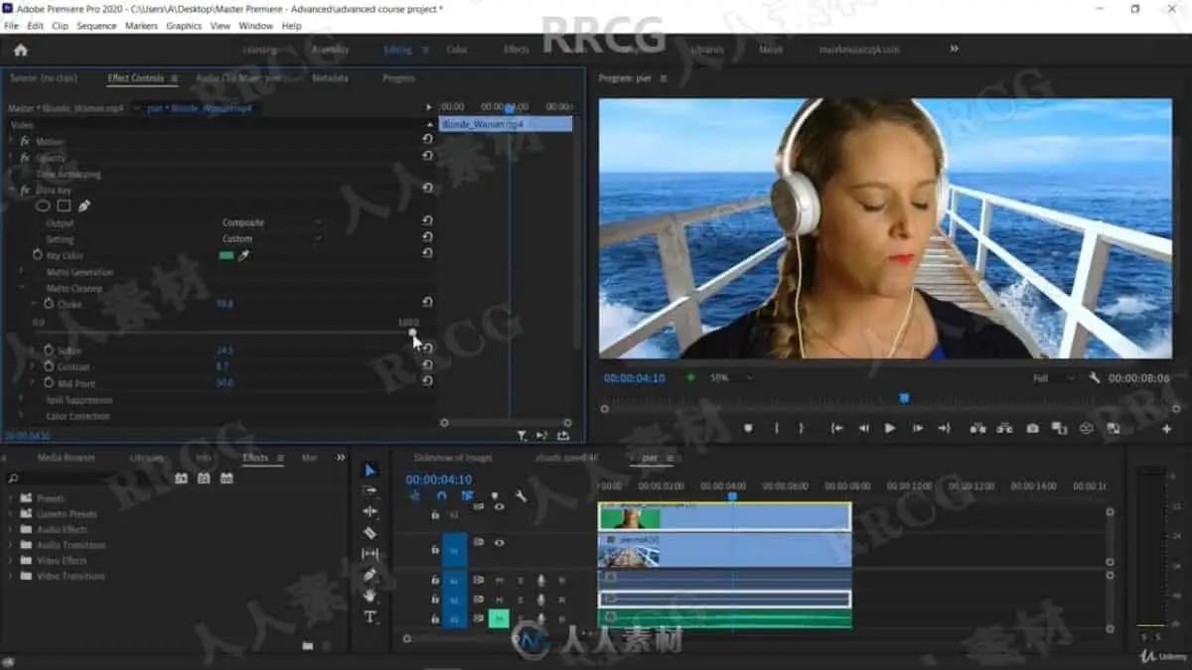
Task: Filter properties in Effect Controls
Action: tap(521, 435)
